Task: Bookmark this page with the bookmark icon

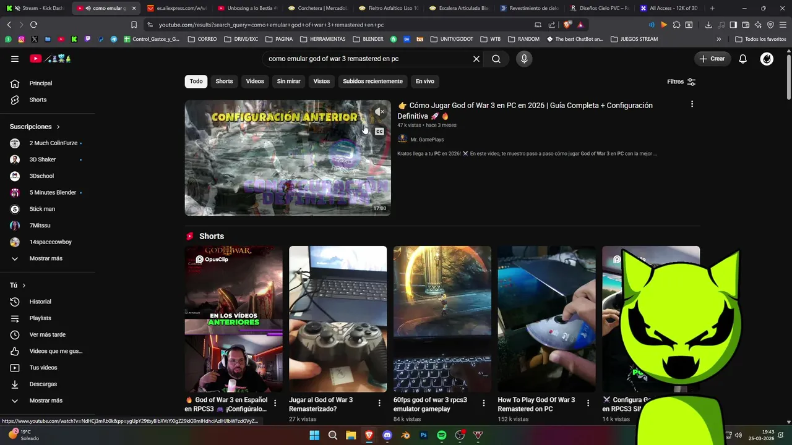Action: (134, 25)
